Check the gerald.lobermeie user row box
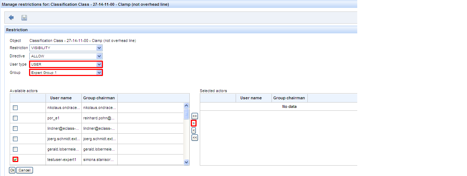 15,149
